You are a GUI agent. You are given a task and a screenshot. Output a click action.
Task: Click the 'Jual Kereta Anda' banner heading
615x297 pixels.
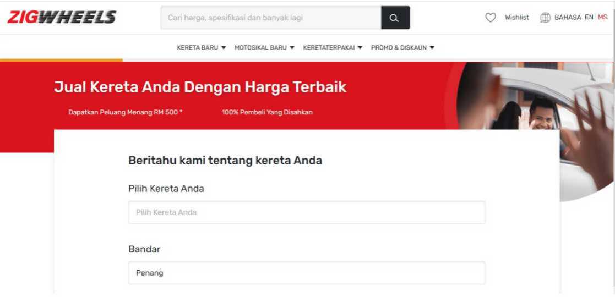click(x=200, y=87)
